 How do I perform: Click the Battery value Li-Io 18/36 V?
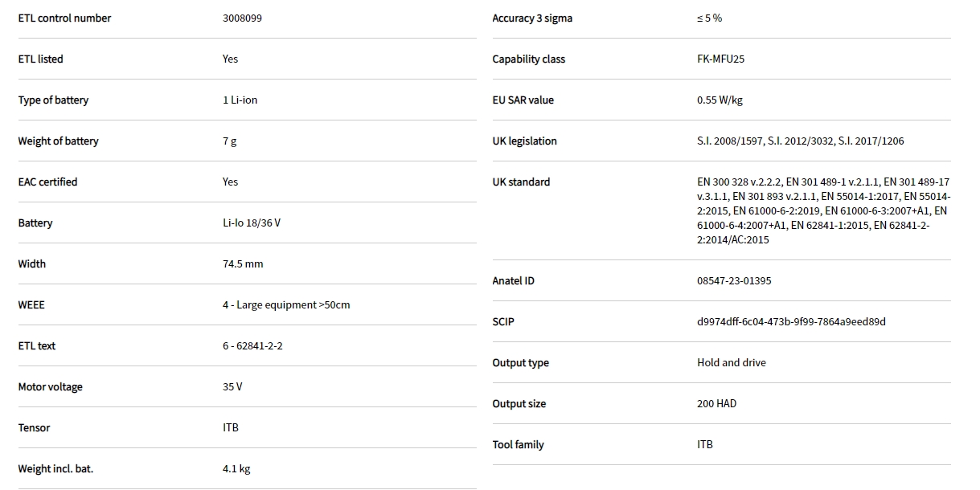252,223
